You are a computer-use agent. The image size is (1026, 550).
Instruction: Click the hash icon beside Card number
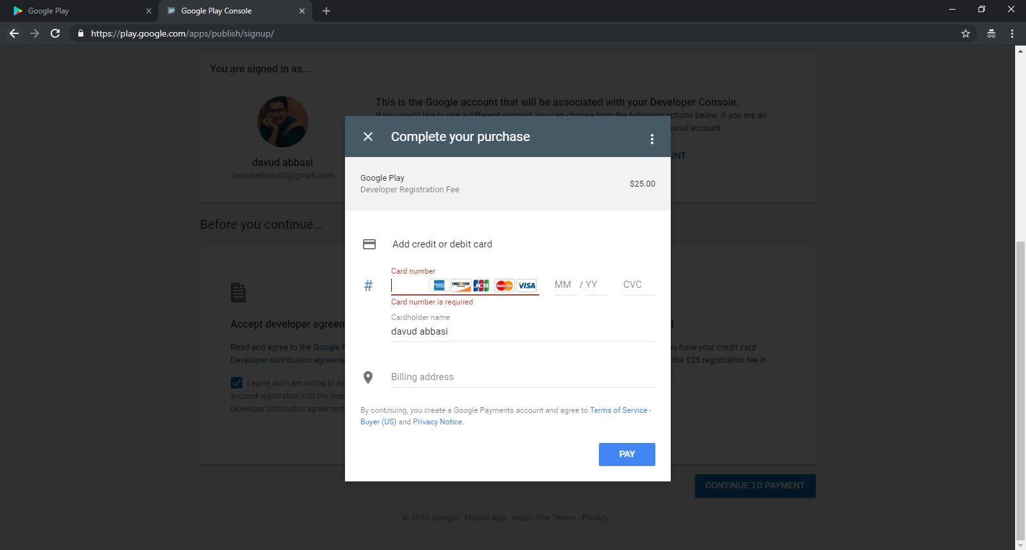368,286
